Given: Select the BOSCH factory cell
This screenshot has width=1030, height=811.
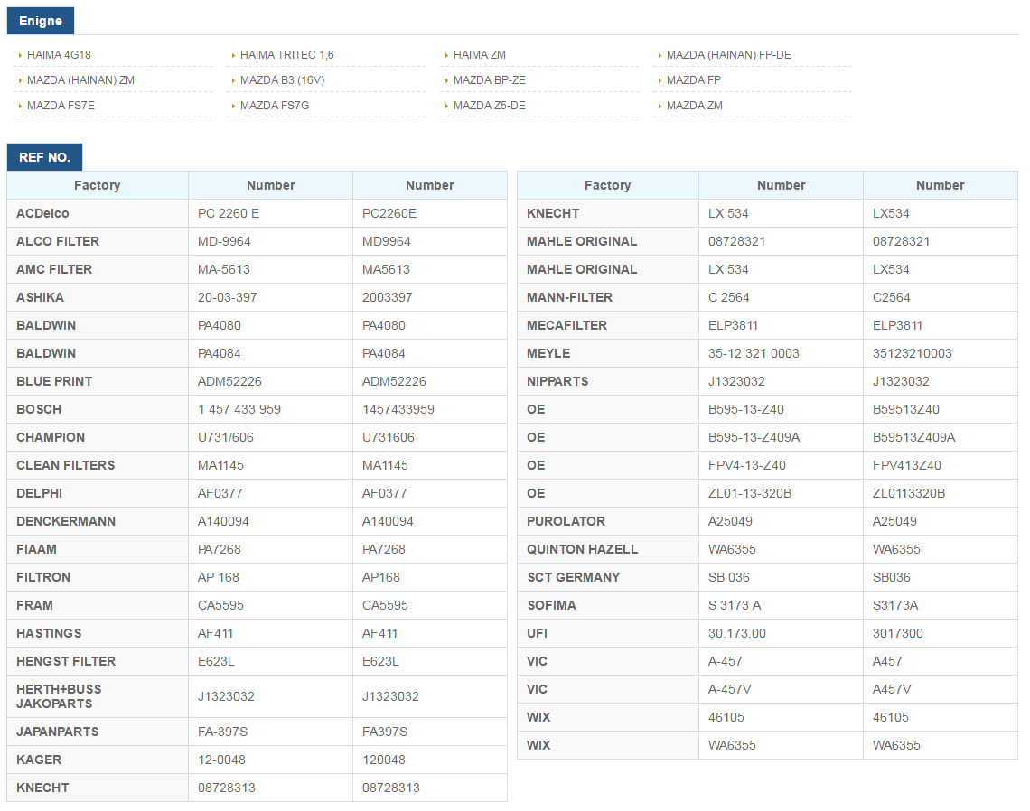Looking at the screenshot, I should click(98, 409).
